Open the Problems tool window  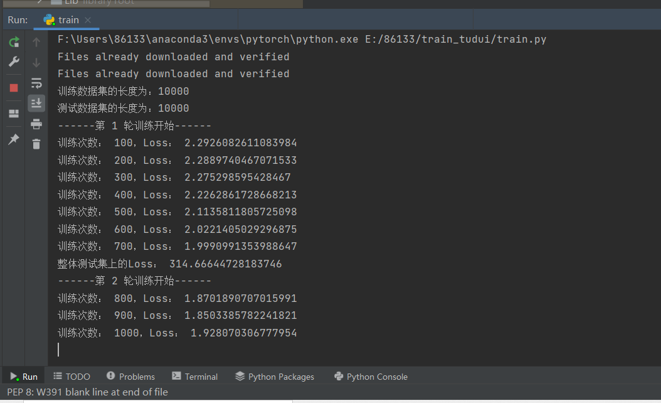pos(130,377)
